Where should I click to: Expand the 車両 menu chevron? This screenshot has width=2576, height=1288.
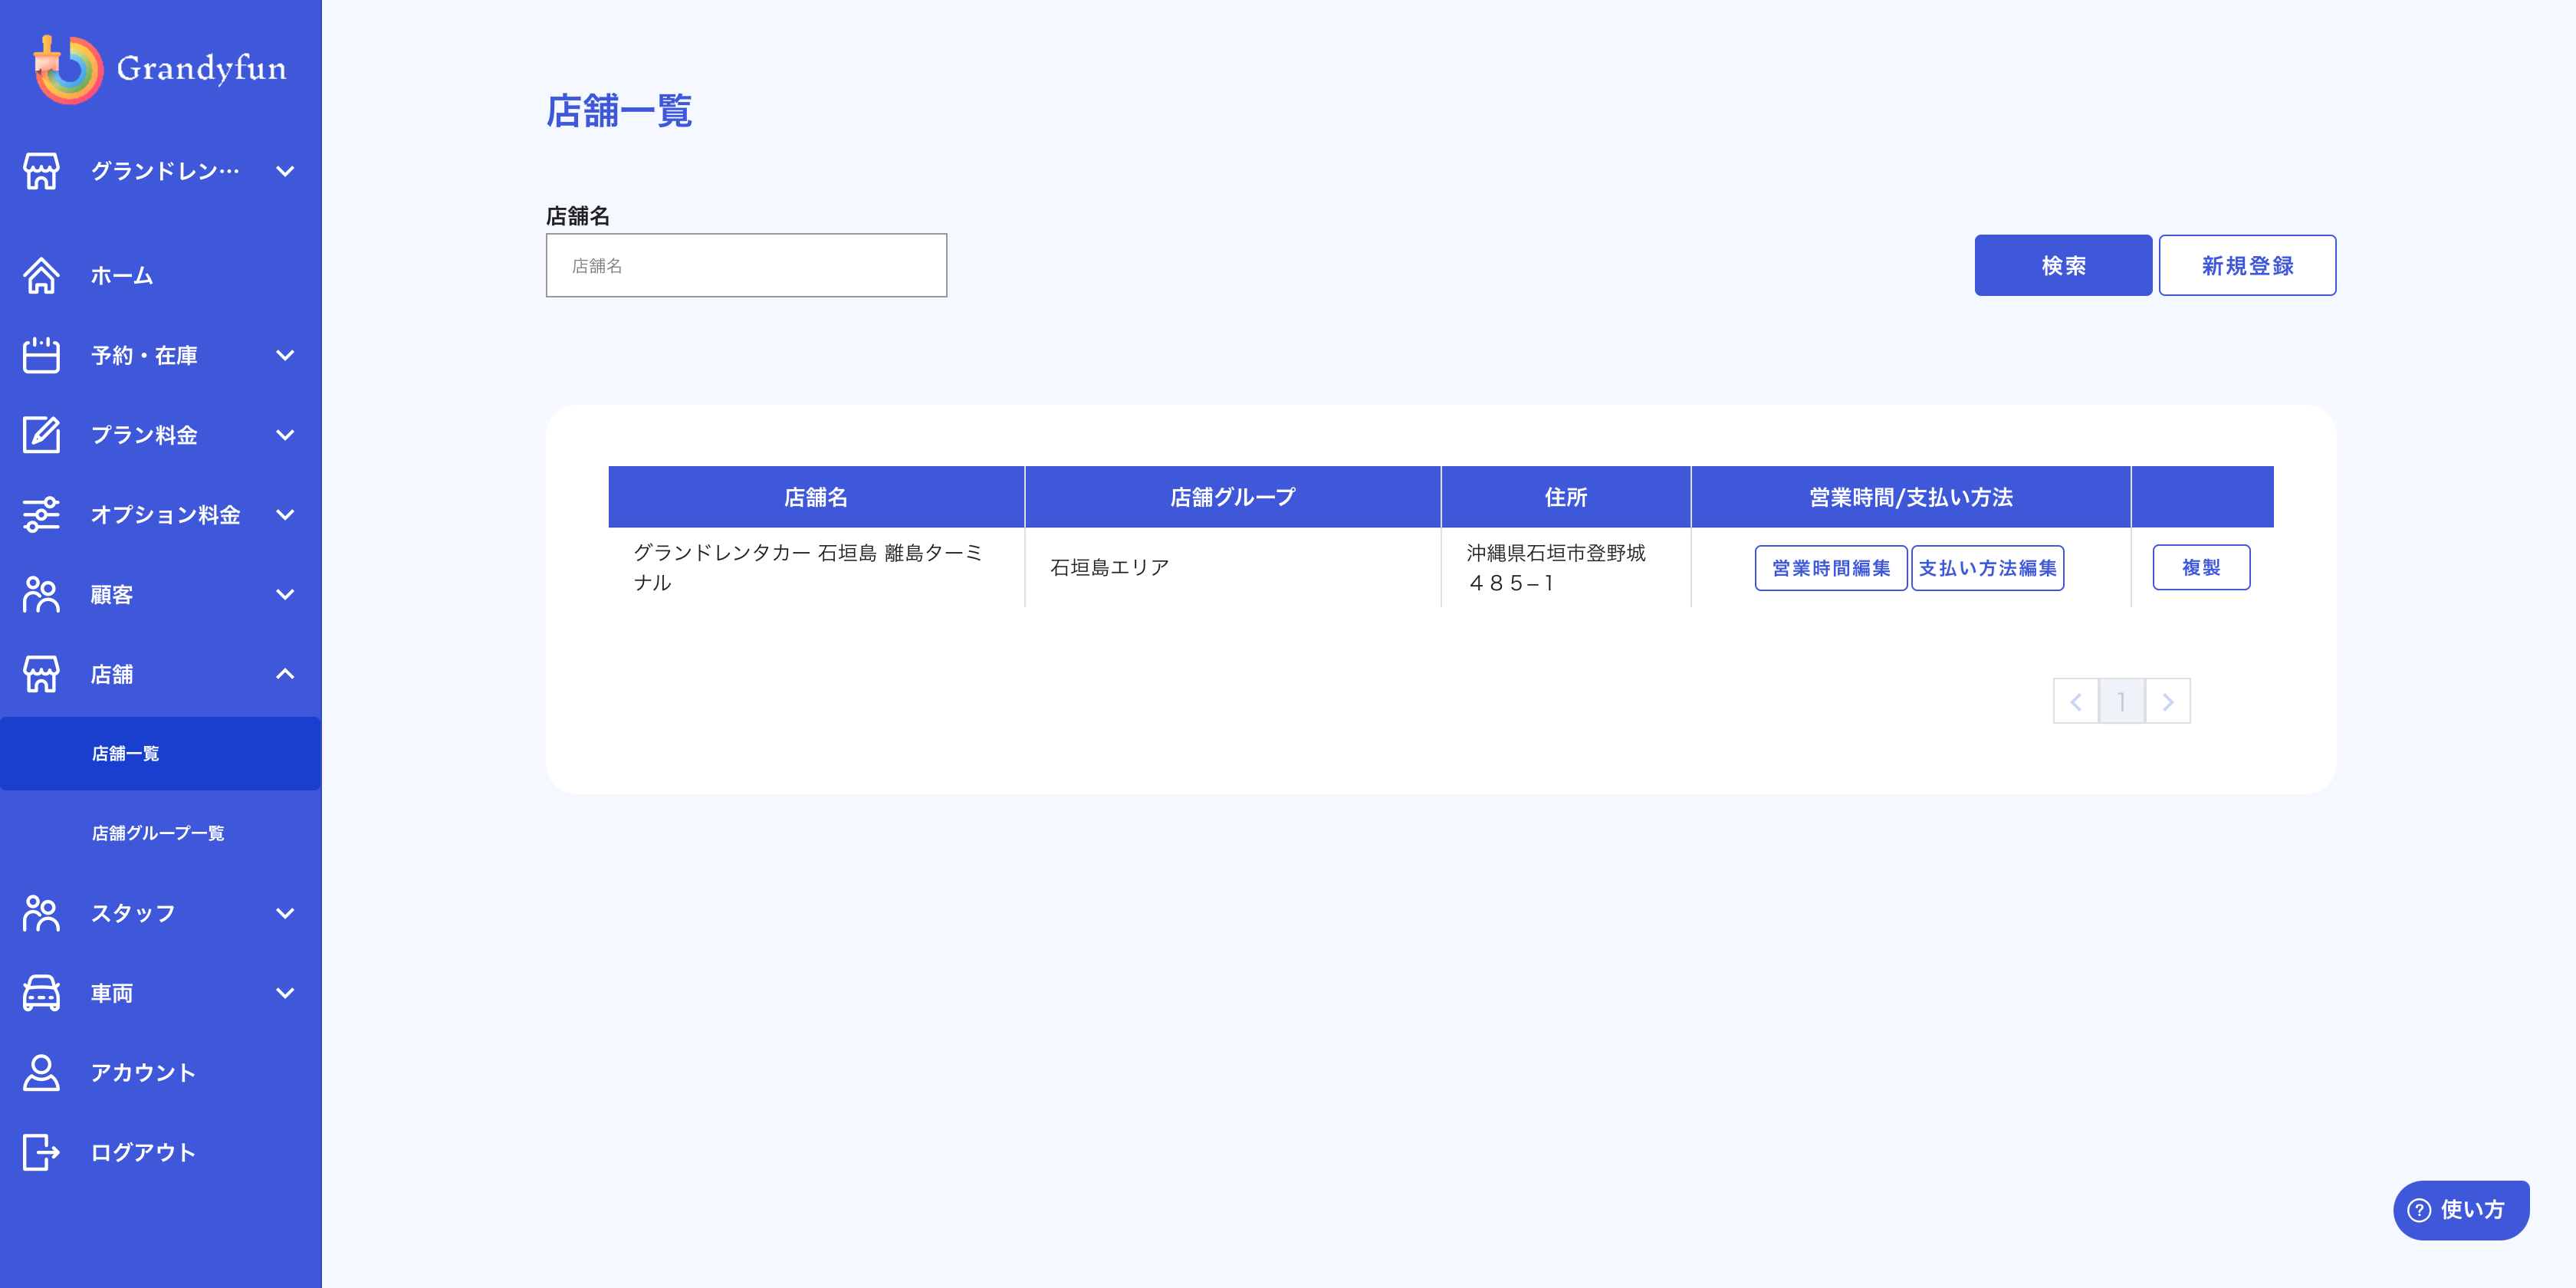(285, 993)
